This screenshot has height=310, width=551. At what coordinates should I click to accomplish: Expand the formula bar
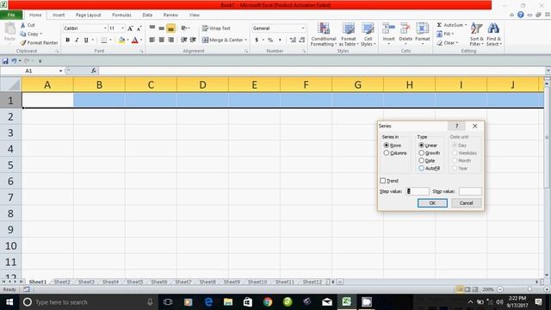tap(548, 71)
